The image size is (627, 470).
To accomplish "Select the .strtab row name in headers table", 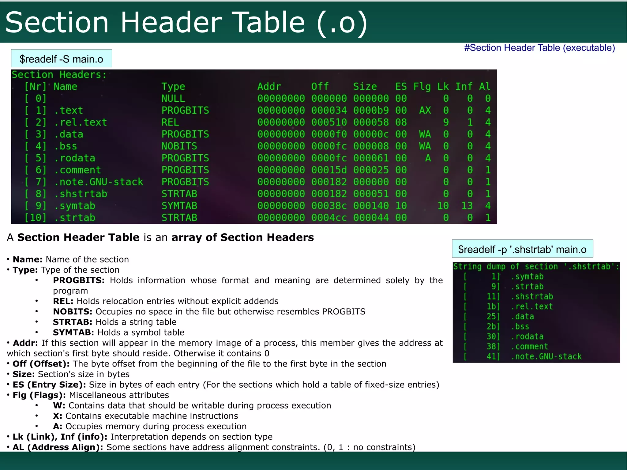I will [x=74, y=218].
